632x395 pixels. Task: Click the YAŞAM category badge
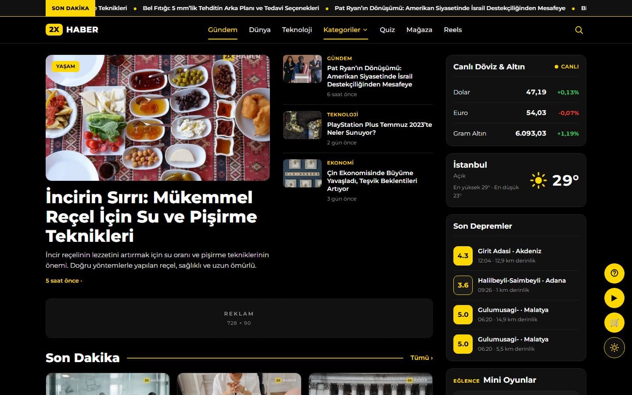point(65,66)
